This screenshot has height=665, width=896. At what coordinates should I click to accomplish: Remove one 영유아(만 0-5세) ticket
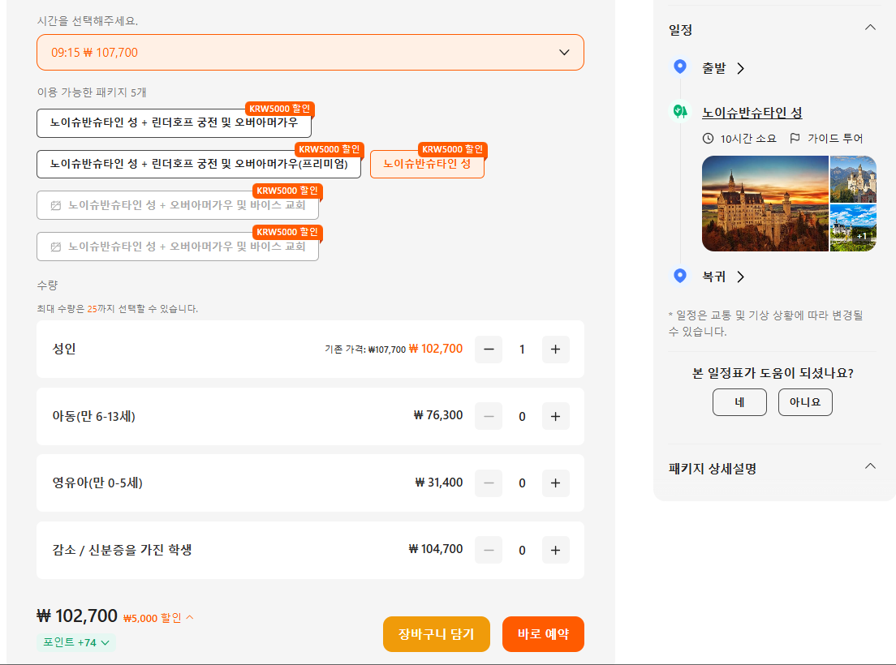489,483
